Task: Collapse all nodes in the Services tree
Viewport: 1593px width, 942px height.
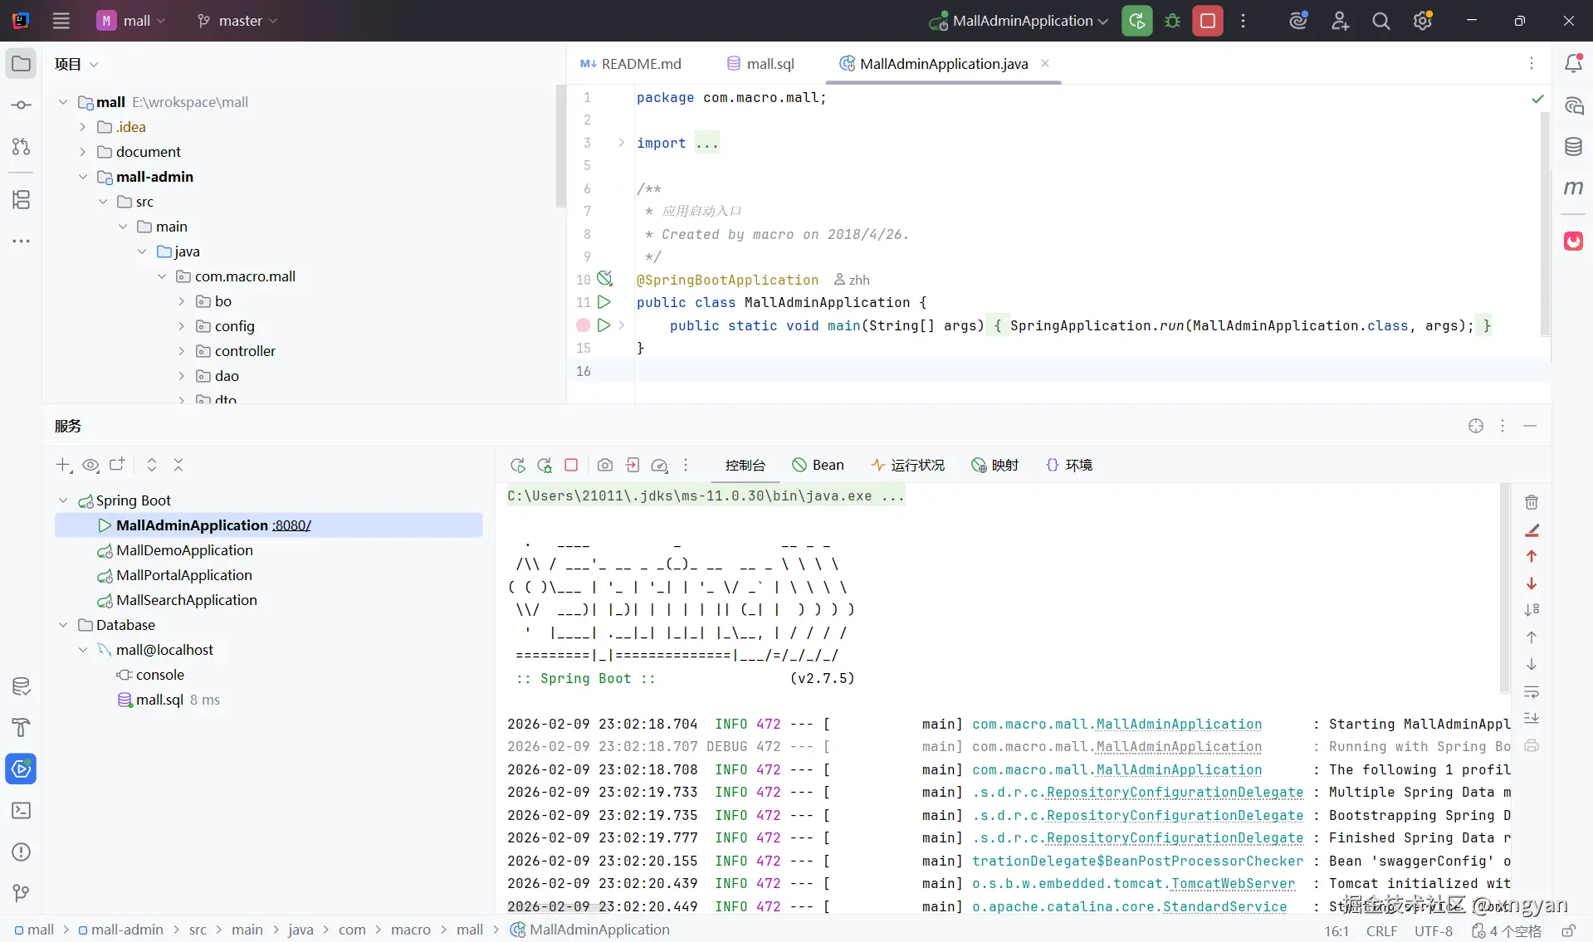Action: pos(178,465)
